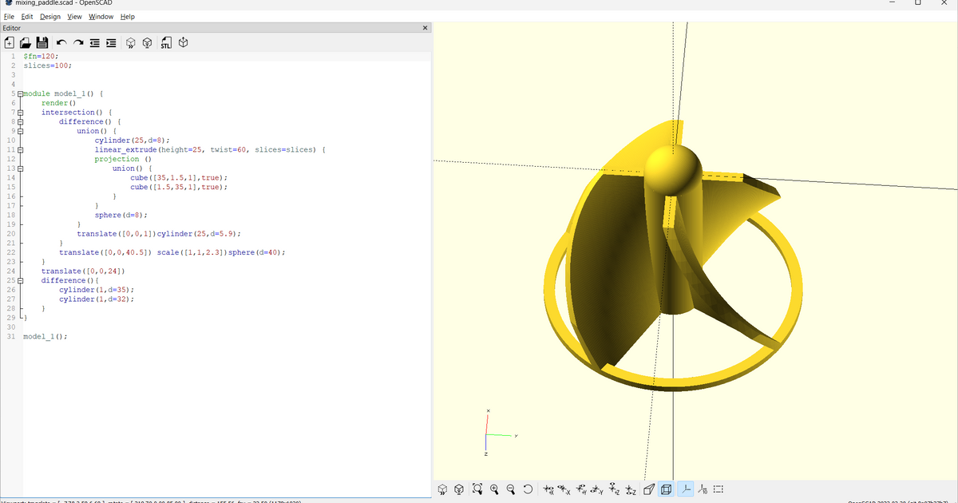Image resolution: width=958 pixels, height=503 pixels.
Task: Toggle the scale markers display
Action: [x=702, y=489]
